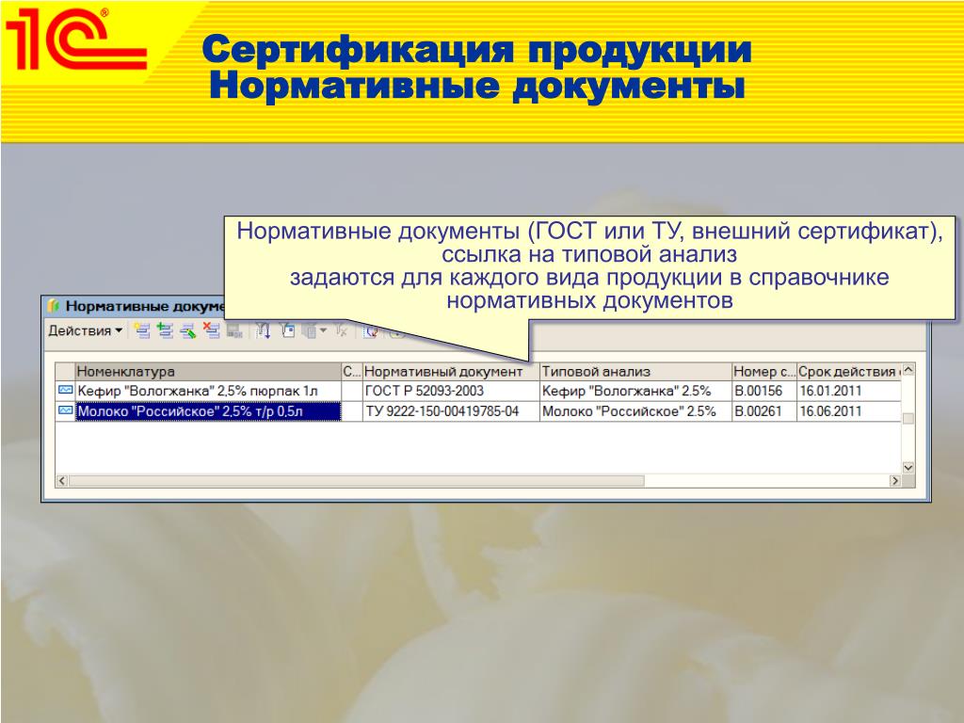964x723 pixels.
Task: Click the greyed-out toolbar icon after delete
Action: (x=234, y=330)
